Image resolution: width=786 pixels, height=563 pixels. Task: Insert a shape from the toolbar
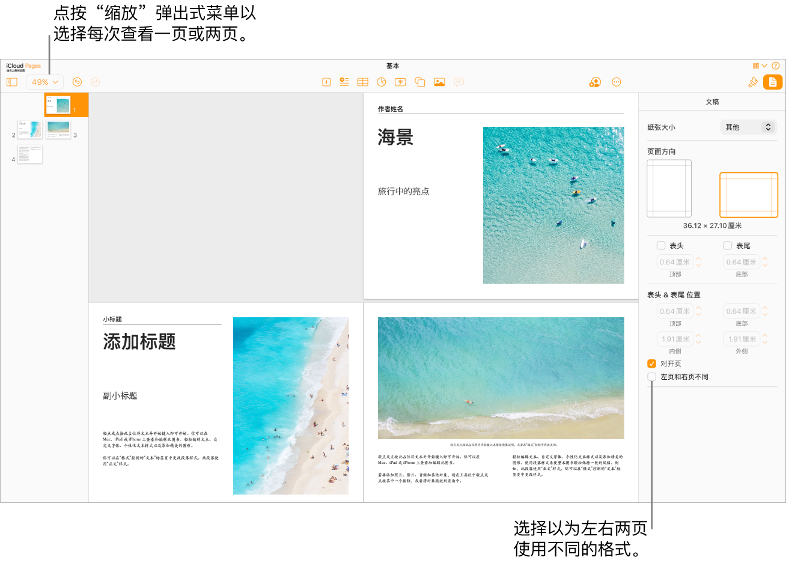tap(419, 82)
